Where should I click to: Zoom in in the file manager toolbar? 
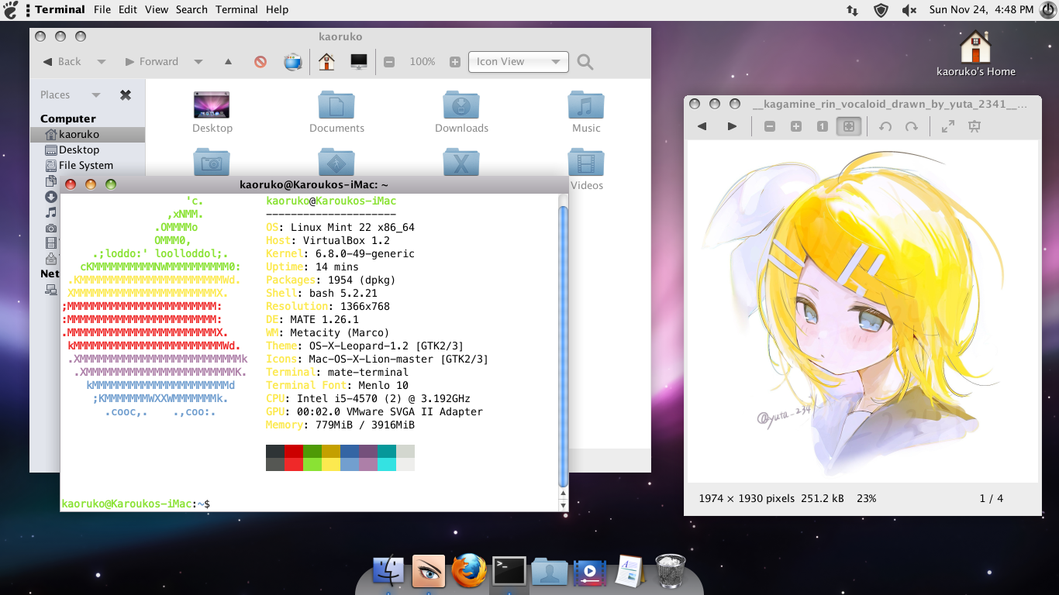tap(455, 62)
